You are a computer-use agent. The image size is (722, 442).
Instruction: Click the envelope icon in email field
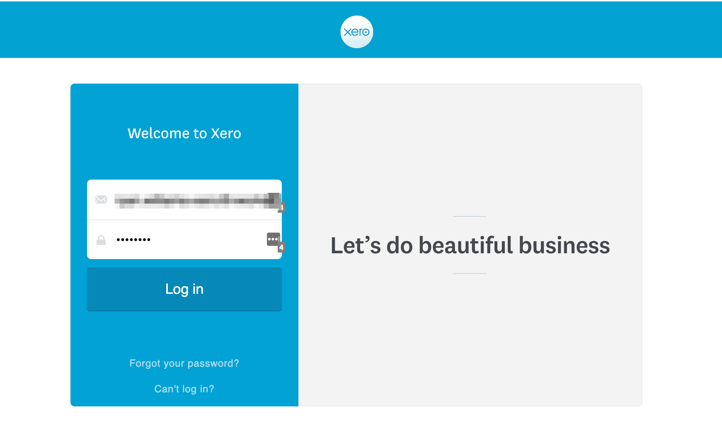coord(101,199)
